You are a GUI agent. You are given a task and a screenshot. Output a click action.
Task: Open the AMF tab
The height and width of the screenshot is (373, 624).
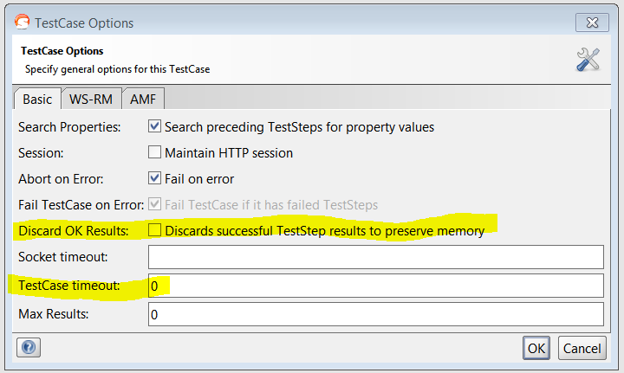[x=142, y=100]
